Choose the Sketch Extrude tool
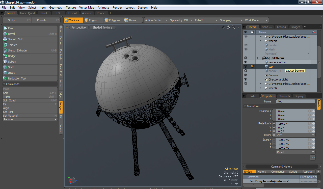Image resolution: width=323 pixels, height=189 pixels. click(30, 50)
